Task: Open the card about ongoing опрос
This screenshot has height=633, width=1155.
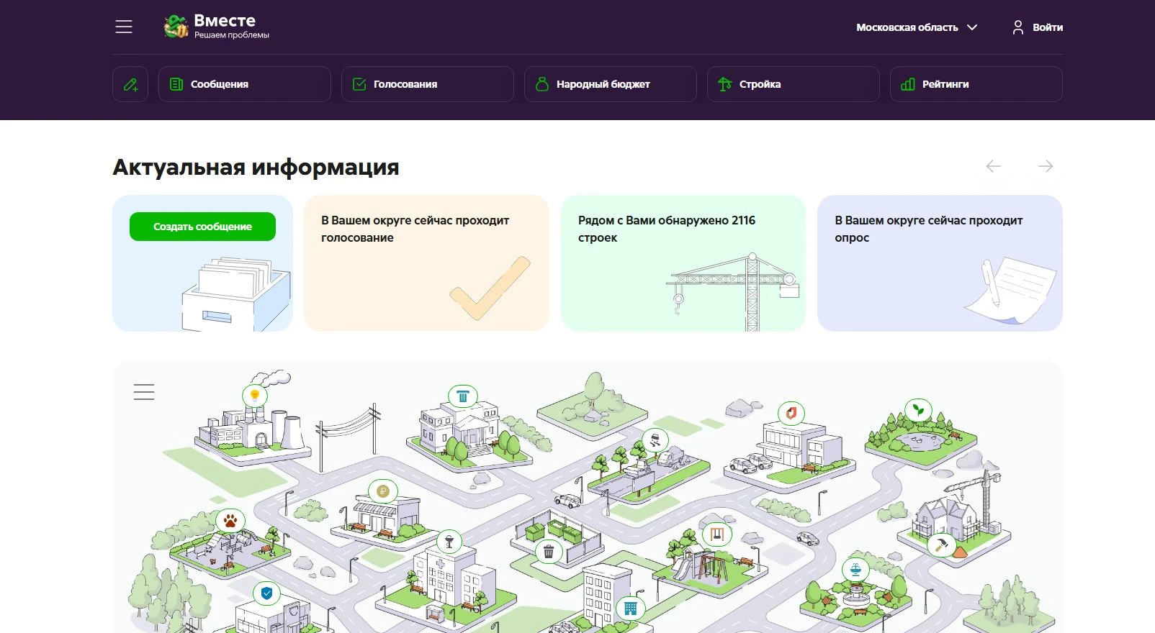Action: click(940, 263)
